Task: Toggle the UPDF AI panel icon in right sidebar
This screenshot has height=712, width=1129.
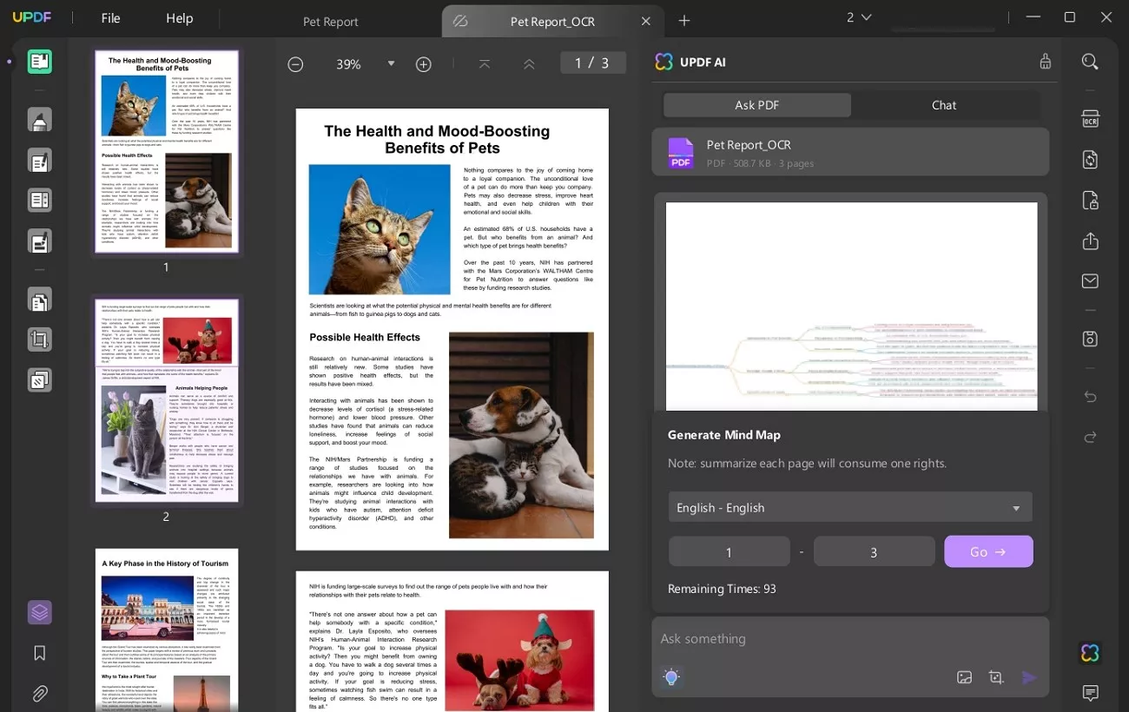Action: coord(1090,653)
